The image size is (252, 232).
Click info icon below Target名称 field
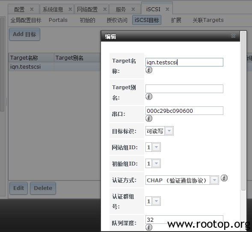click(x=149, y=70)
